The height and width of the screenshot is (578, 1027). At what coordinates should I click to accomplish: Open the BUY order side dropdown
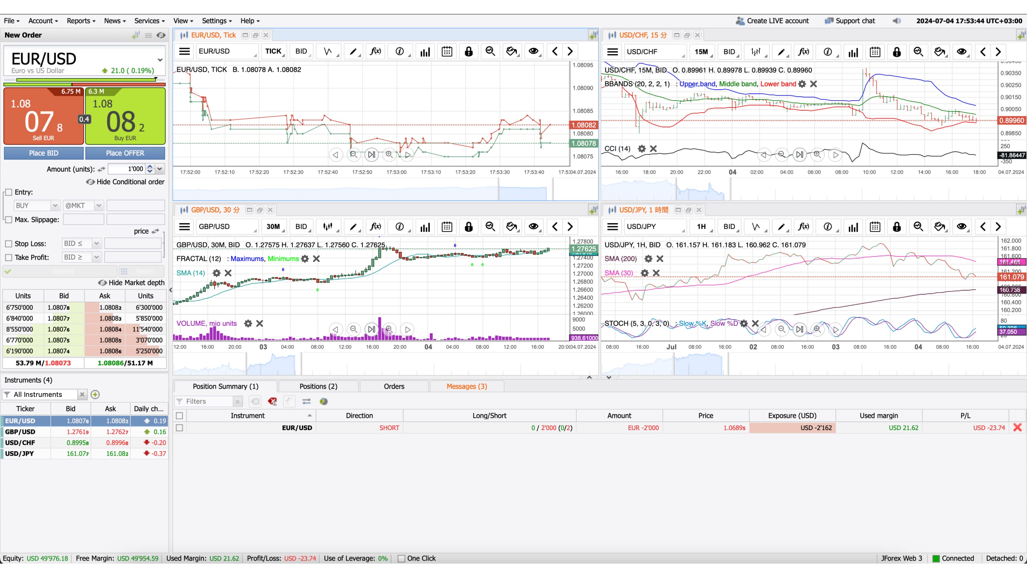[55, 205]
